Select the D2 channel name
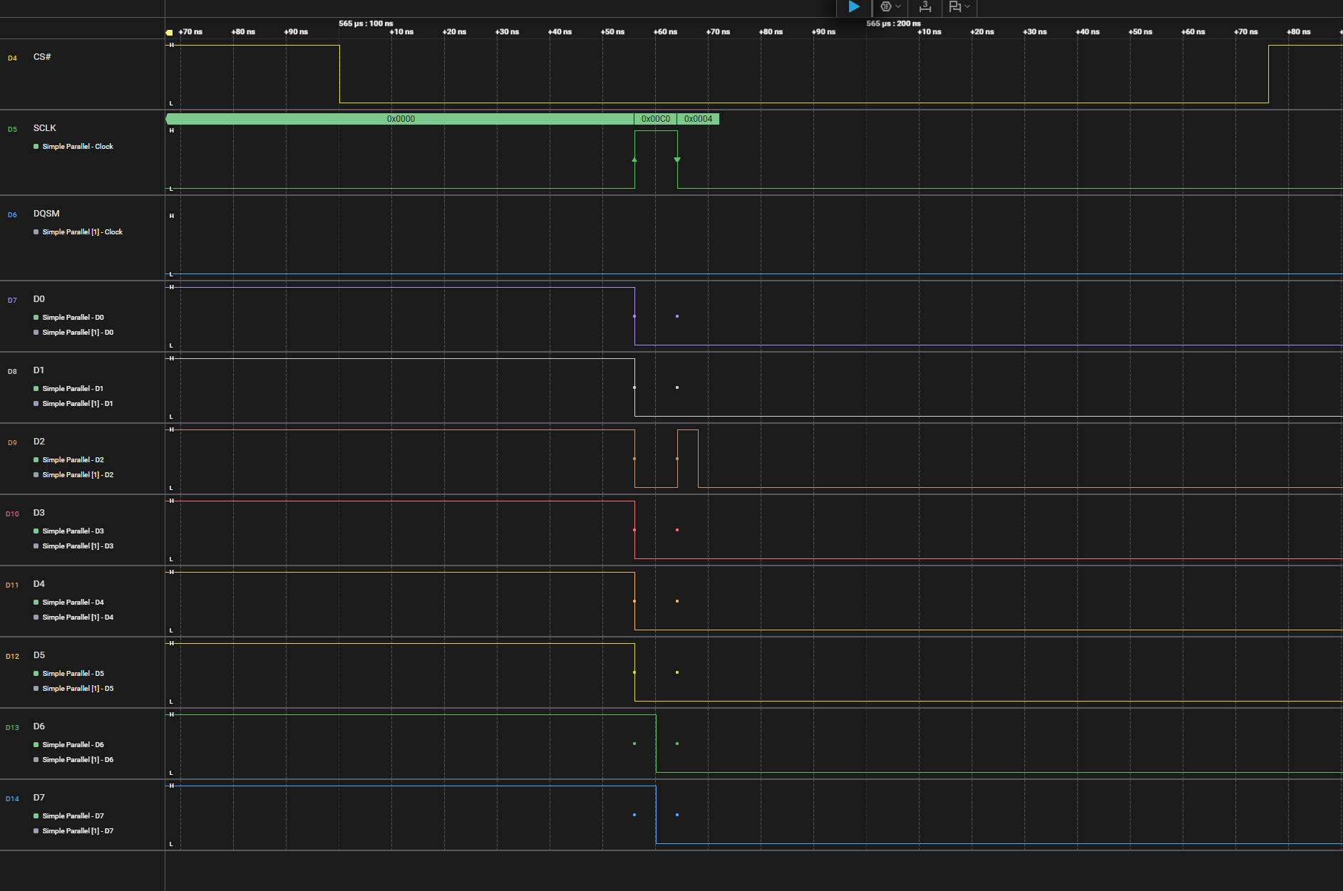 (38, 442)
